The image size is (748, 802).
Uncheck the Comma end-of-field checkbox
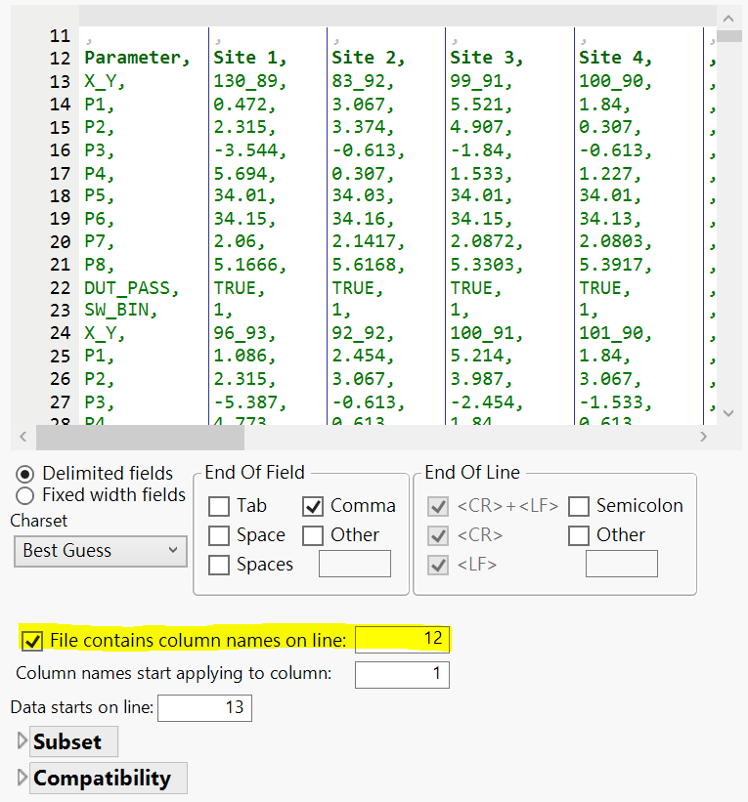(x=313, y=506)
